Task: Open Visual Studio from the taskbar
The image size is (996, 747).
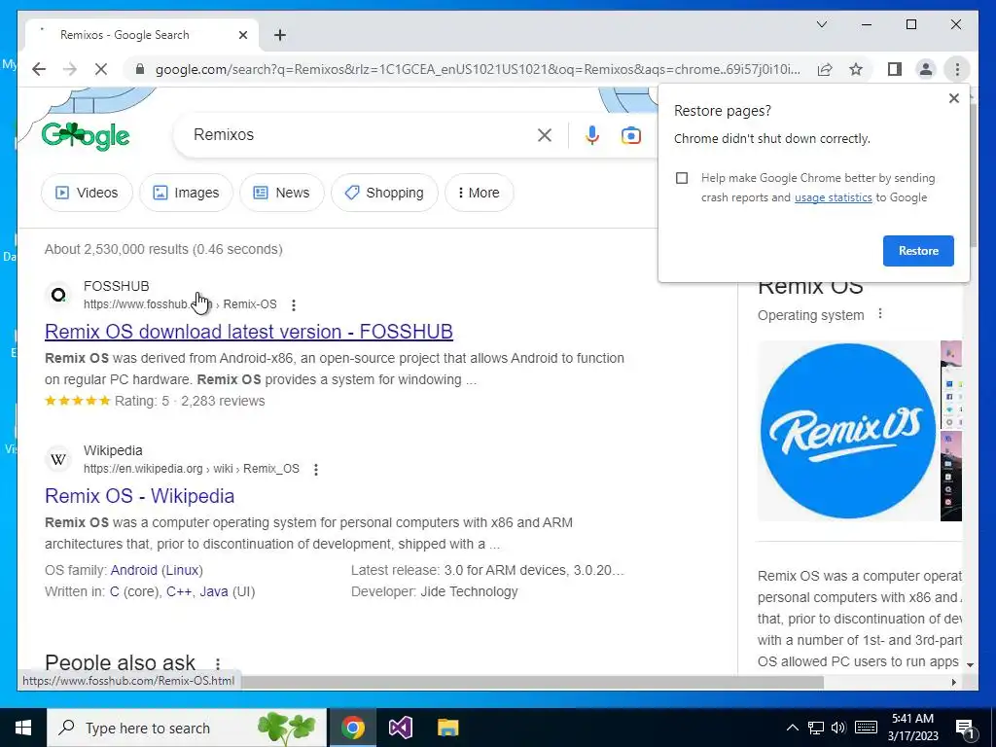Action: point(401,728)
